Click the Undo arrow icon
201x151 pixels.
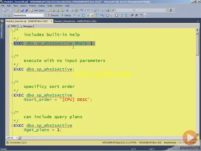82,10
